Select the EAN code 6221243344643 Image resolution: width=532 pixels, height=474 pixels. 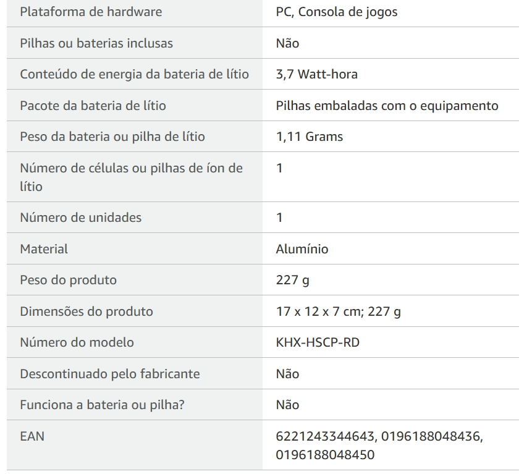(325, 436)
